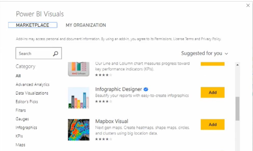Click the Mapbox Visual star rating
Screen dimensions: 253x151
click(x=103, y=139)
